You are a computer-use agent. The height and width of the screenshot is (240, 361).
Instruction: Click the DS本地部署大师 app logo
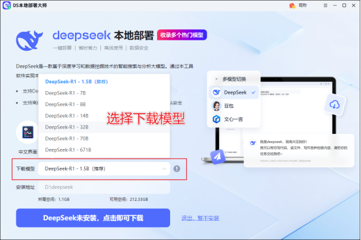7,5
